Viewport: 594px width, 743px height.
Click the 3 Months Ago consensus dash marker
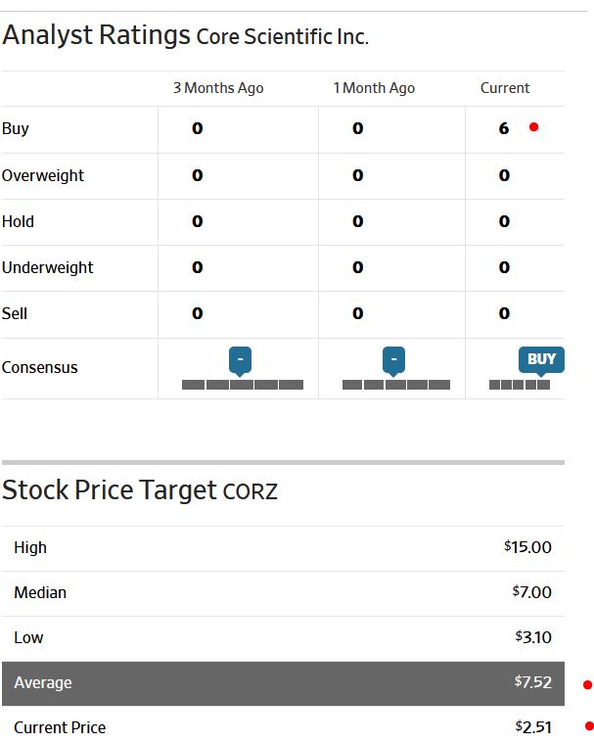[x=240, y=359]
